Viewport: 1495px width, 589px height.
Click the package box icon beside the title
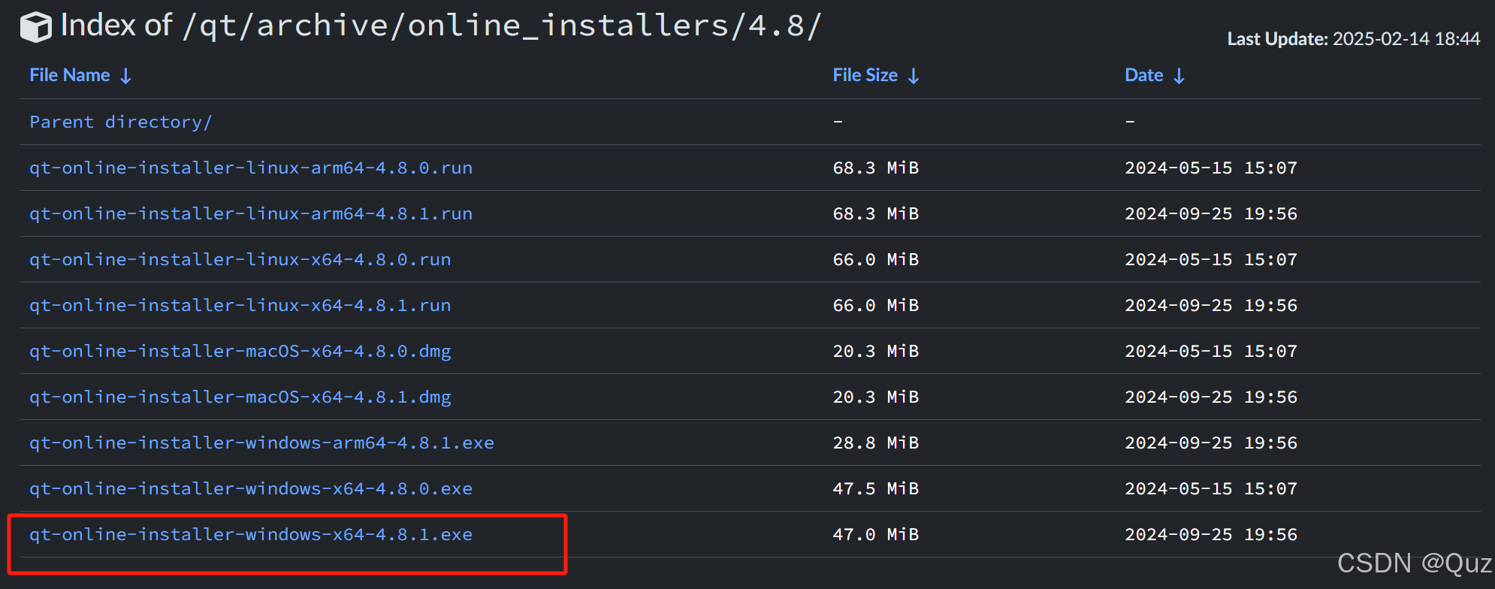click(35, 27)
